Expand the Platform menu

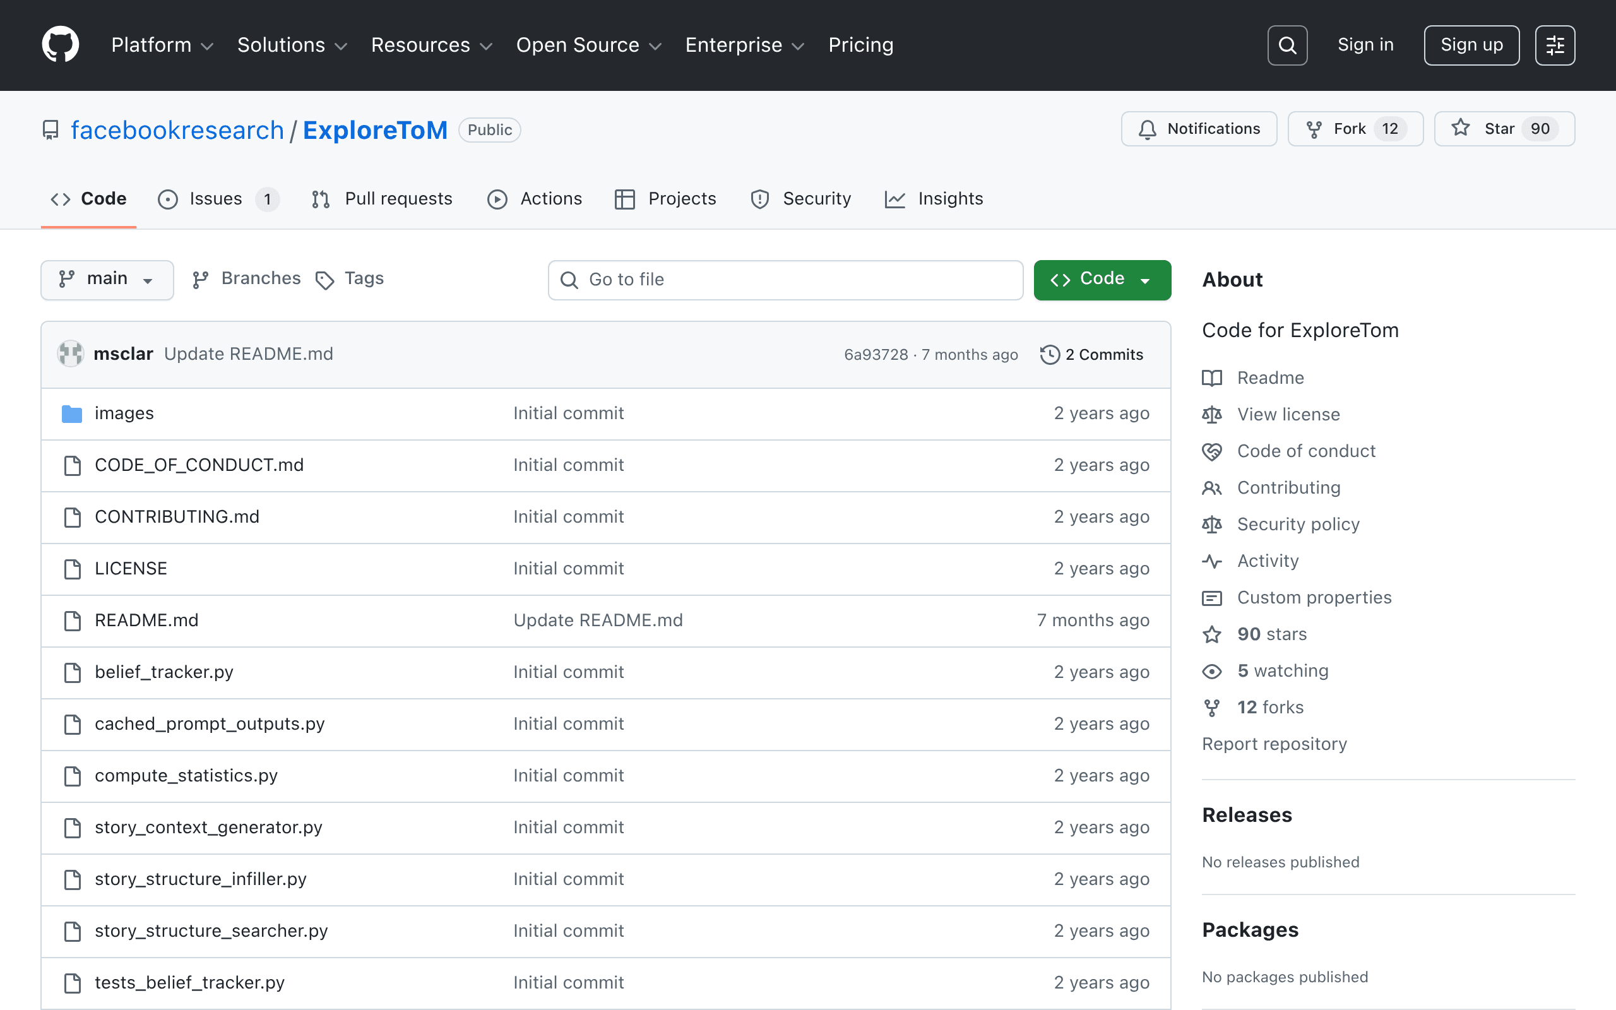pyautogui.click(x=162, y=45)
